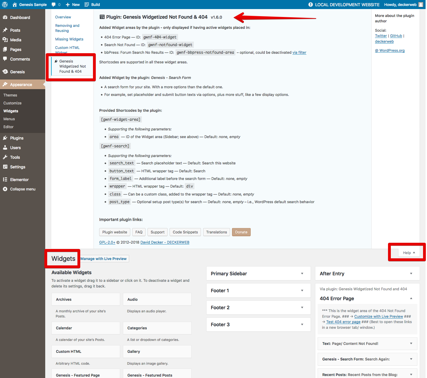This screenshot has width=427, height=378.
Task: Click the Code Snippets button
Action: [185, 232]
